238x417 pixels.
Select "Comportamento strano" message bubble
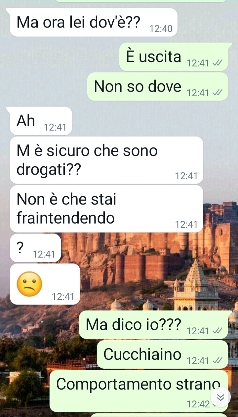[x=139, y=391]
